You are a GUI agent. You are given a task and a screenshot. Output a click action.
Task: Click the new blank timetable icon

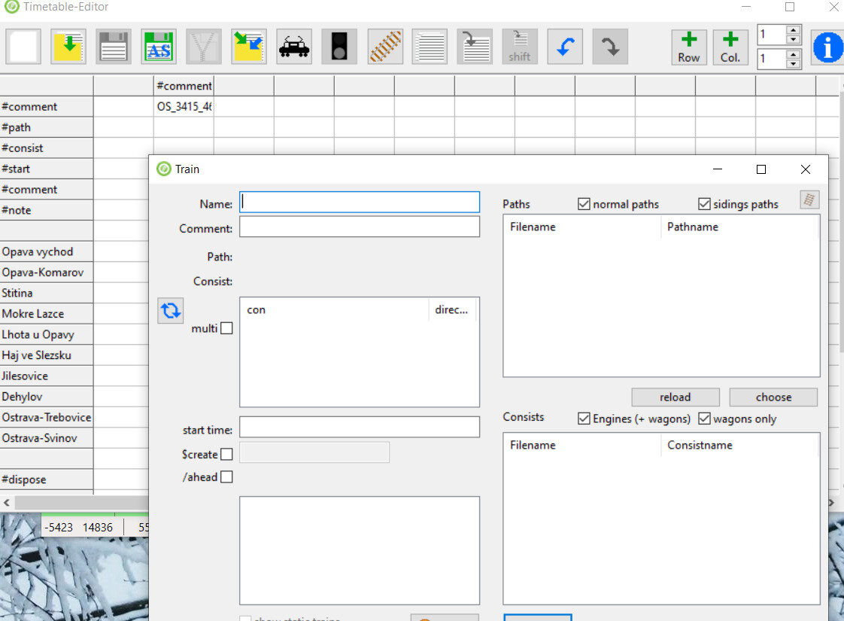tap(23, 47)
